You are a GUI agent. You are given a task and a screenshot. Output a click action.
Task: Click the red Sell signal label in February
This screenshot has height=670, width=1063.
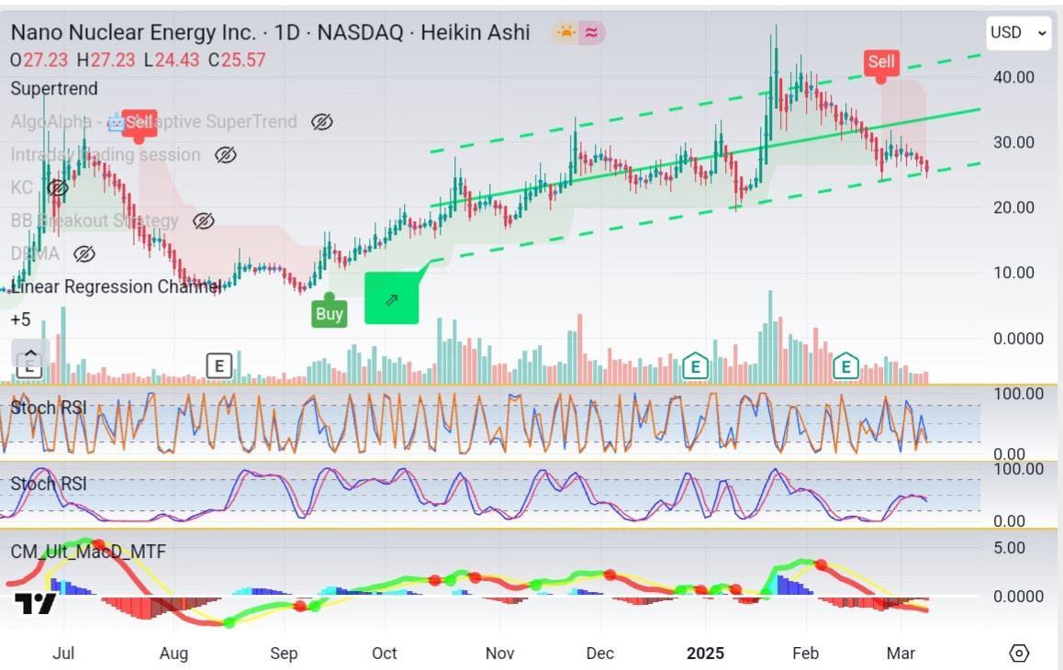(x=880, y=62)
